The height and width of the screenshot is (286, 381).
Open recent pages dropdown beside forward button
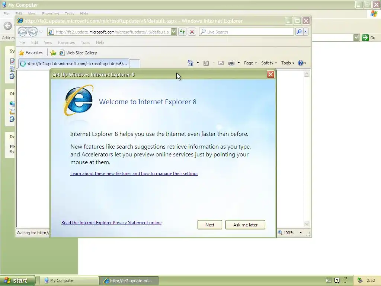[41, 32]
